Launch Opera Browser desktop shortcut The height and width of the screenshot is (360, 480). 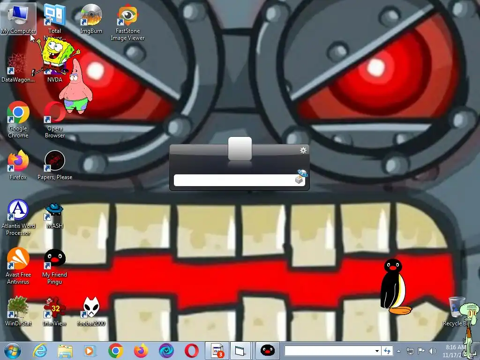[x=55, y=120]
